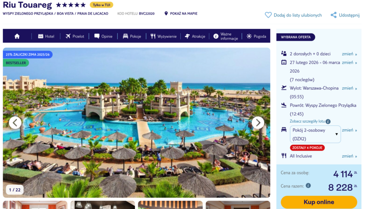
Task: Go to the Przelot tab
Action: coord(75,36)
